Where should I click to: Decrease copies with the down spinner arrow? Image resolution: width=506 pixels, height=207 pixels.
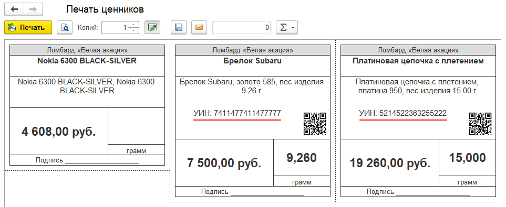tap(133, 30)
